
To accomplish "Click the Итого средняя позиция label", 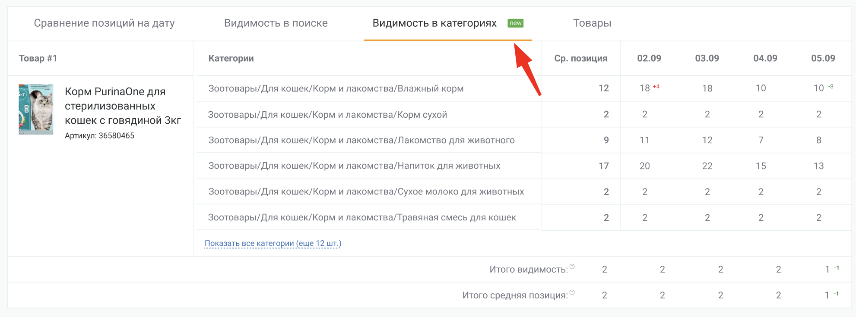I will point(515,295).
